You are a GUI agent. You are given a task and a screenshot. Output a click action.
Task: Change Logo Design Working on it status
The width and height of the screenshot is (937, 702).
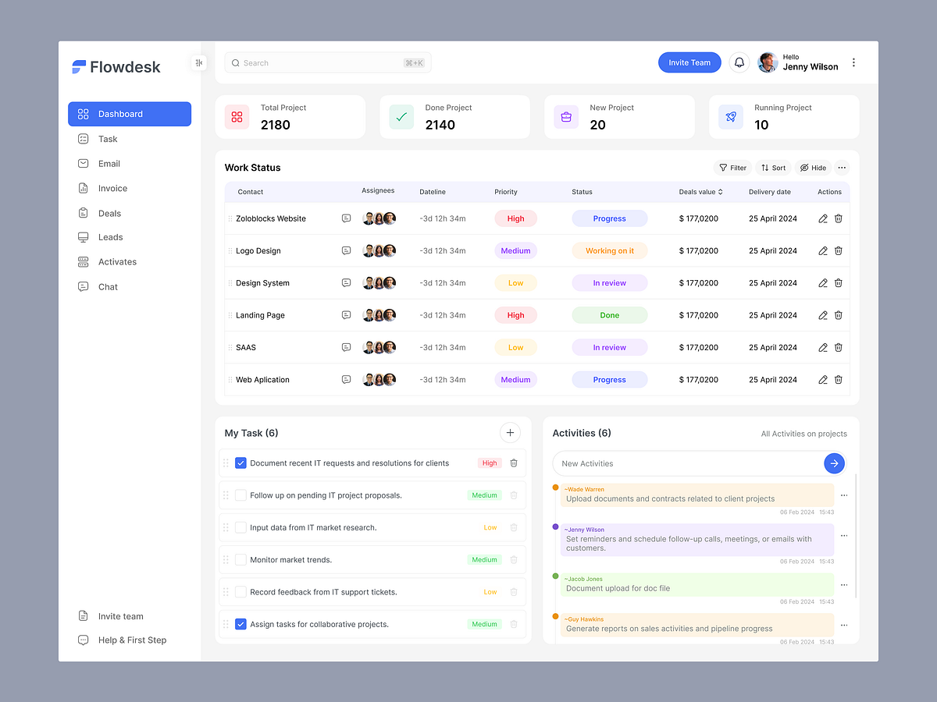click(x=610, y=251)
